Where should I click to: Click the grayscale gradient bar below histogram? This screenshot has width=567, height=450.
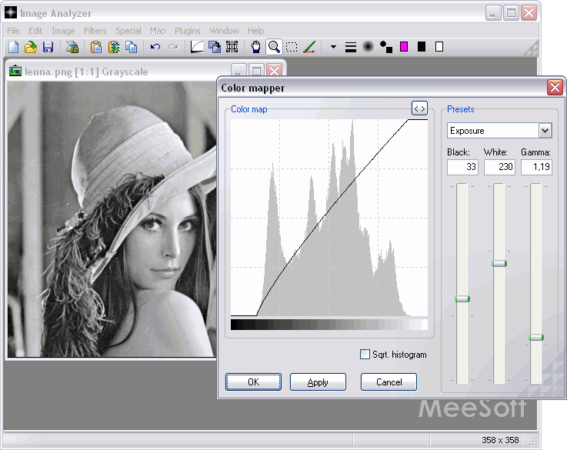pos(329,324)
